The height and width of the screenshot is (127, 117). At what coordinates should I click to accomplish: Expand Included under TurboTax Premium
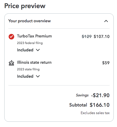[28, 50]
